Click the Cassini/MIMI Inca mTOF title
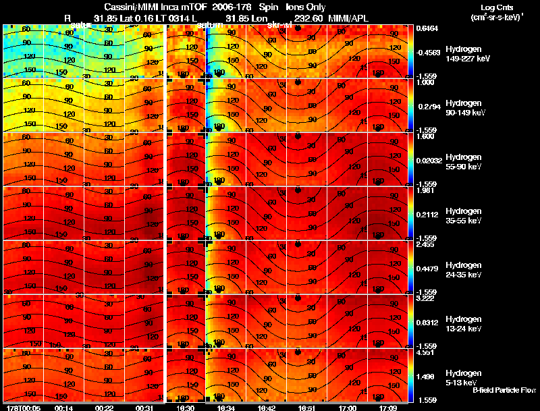Screen dimensions: 540x411 (x=156, y=7)
